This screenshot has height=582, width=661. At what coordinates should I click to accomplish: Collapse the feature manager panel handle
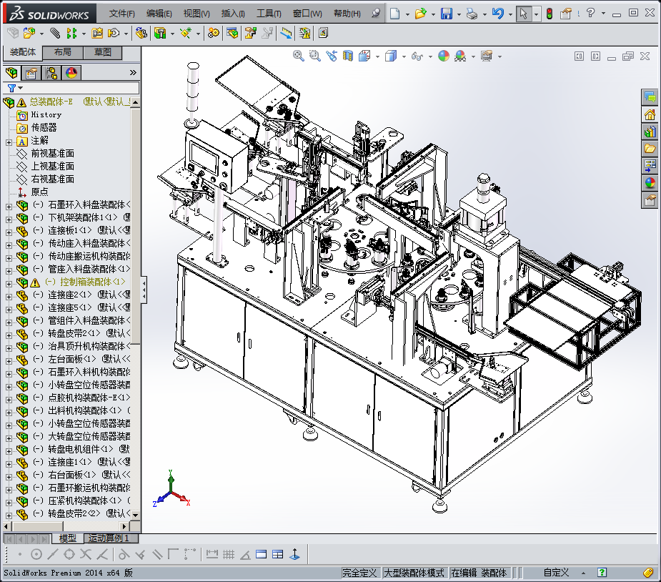coord(144,290)
